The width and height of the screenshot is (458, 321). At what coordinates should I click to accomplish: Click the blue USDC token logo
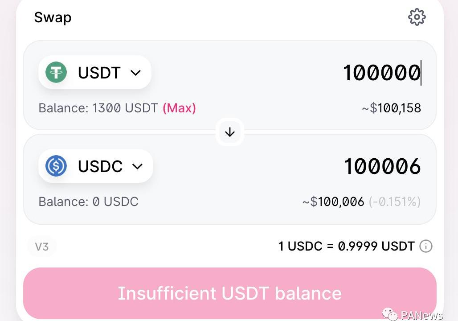pyautogui.click(x=56, y=166)
